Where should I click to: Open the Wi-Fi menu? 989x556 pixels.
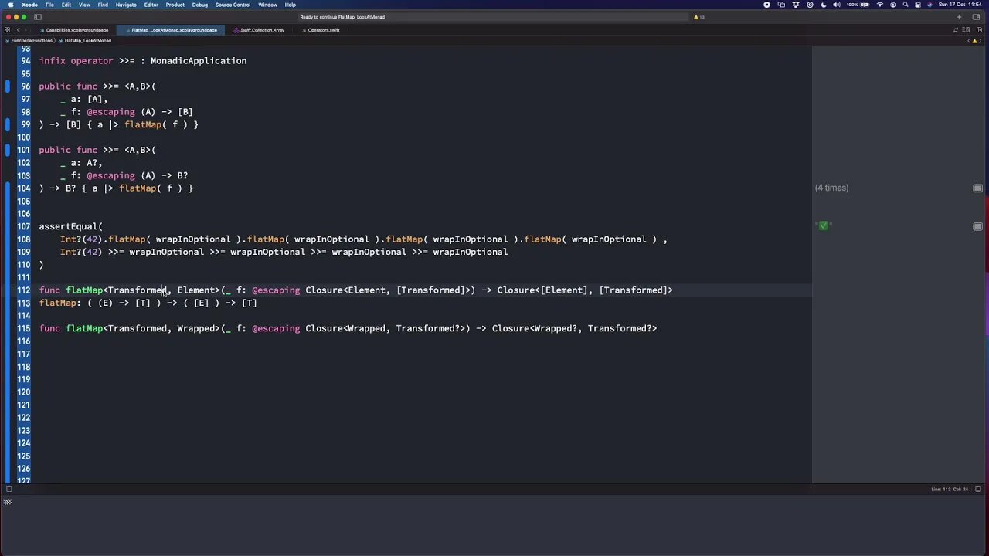click(879, 5)
